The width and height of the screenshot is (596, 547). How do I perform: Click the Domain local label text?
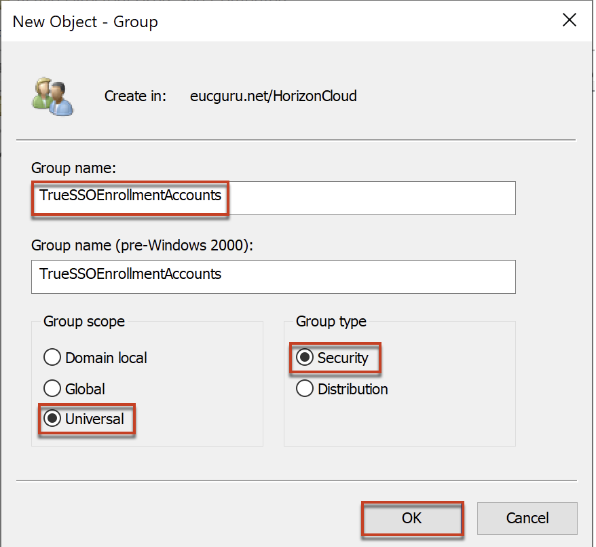pyautogui.click(x=106, y=358)
